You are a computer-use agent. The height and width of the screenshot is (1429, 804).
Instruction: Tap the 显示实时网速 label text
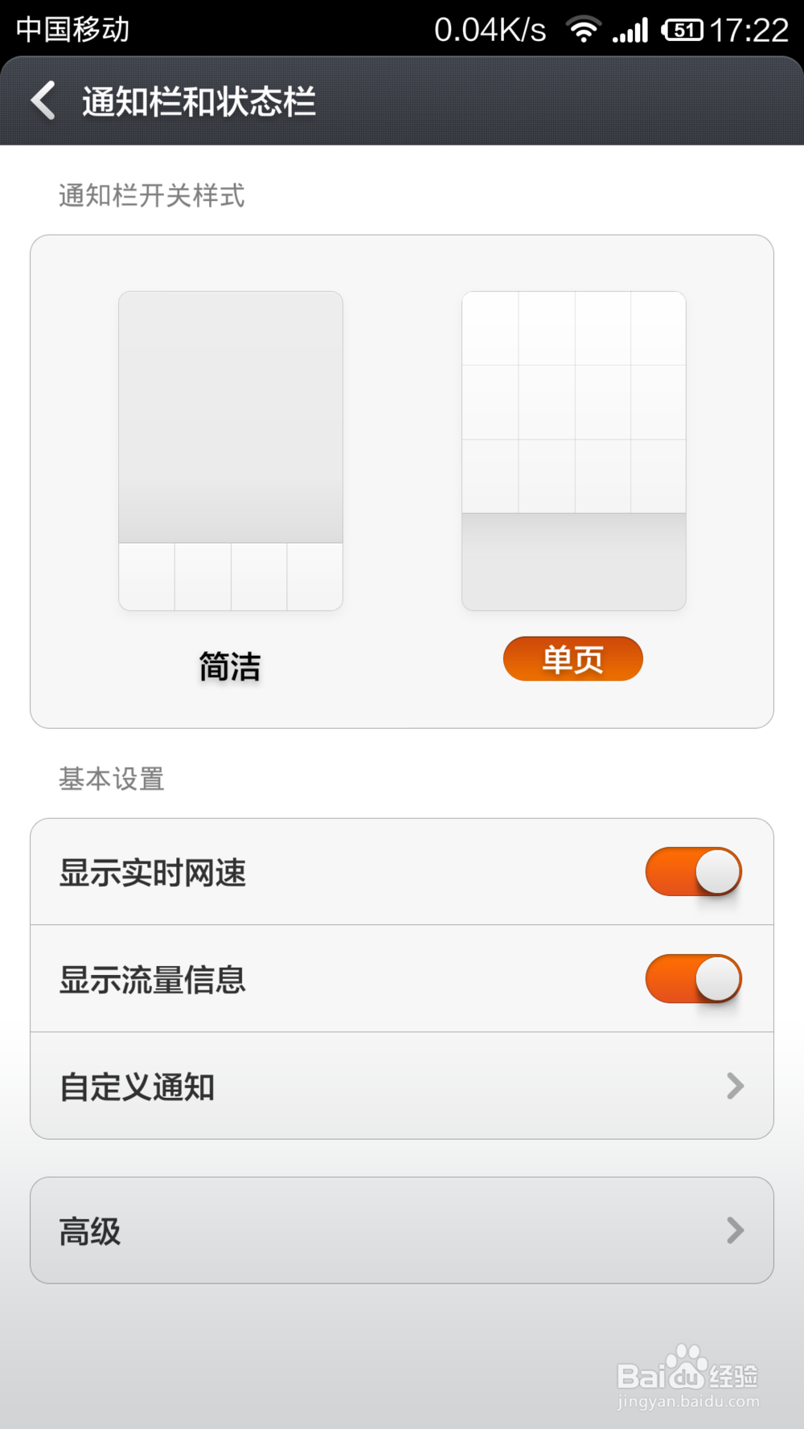(x=153, y=872)
